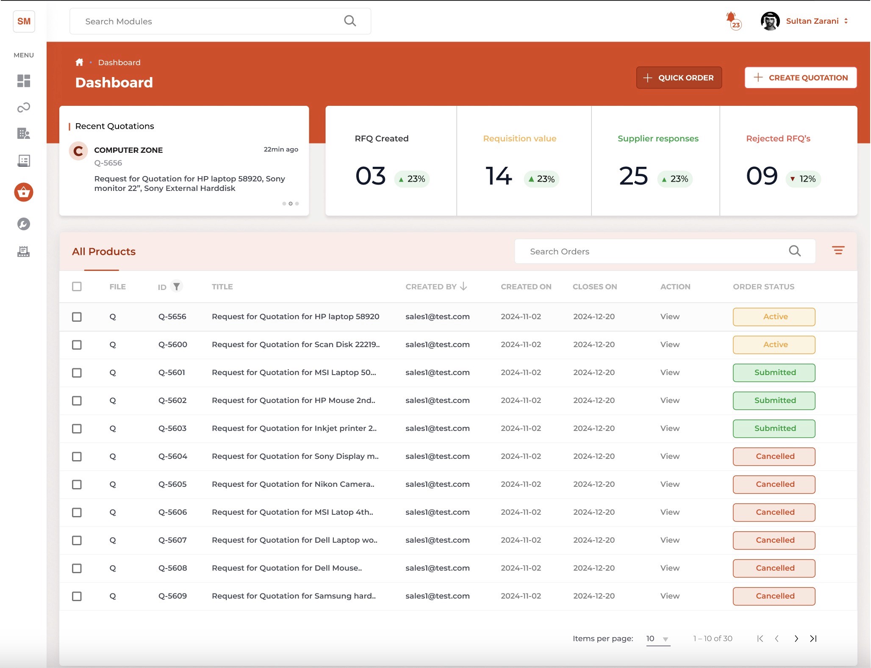Open the dashboard grid icon in sidebar

24,80
